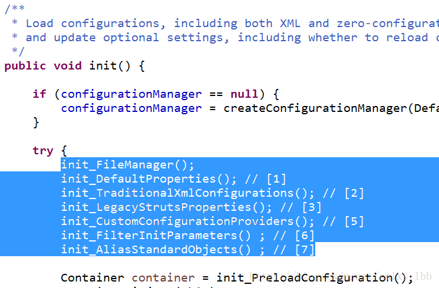Click the '// [1]' comment
This screenshot has height=288, width=439.
265,179
